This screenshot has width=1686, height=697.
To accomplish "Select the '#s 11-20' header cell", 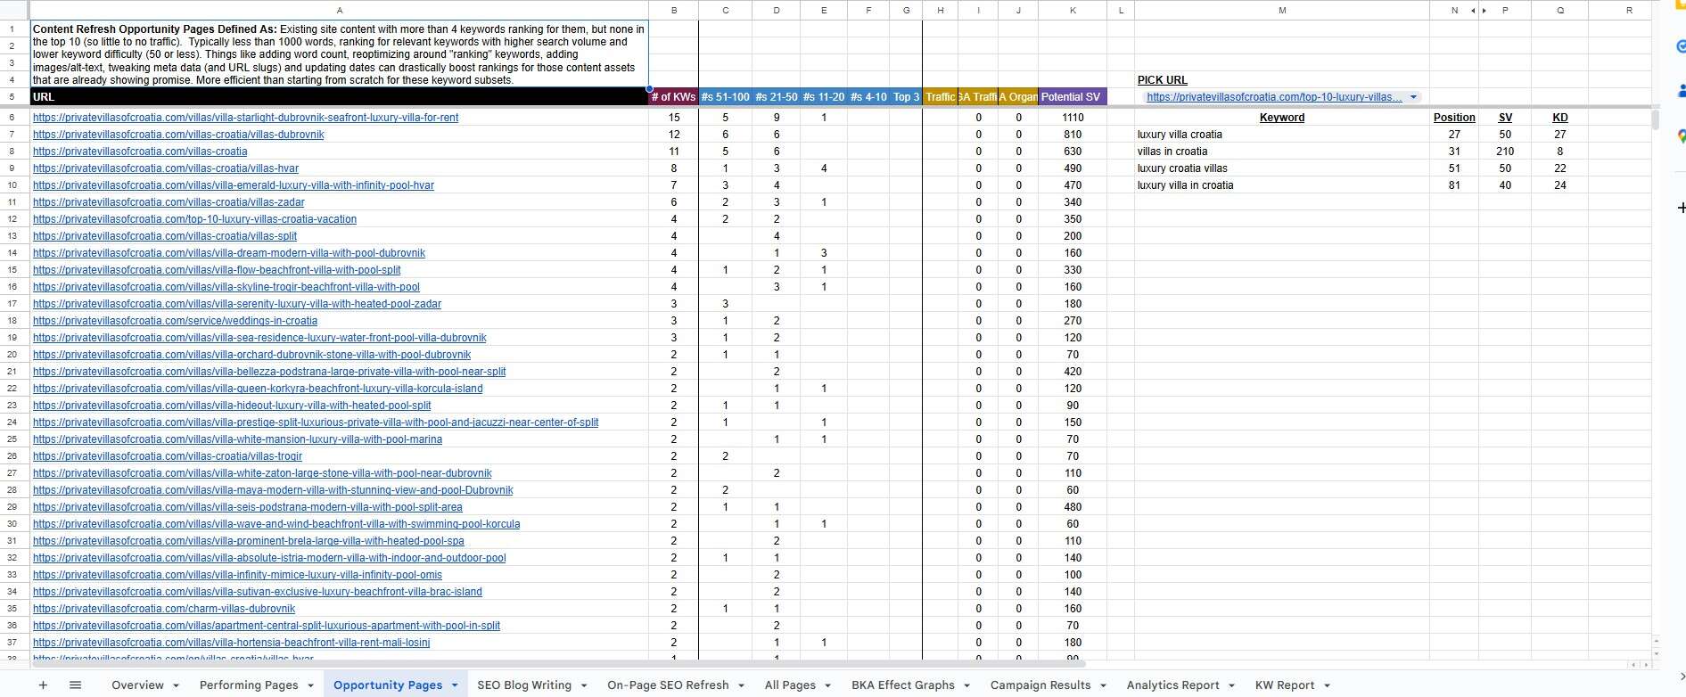I will (x=823, y=97).
